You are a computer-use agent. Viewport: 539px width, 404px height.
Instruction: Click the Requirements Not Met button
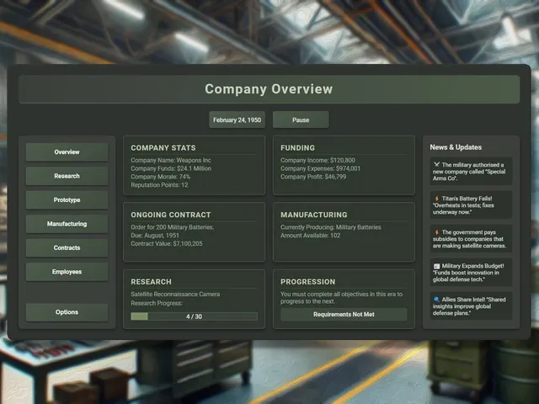(x=344, y=314)
